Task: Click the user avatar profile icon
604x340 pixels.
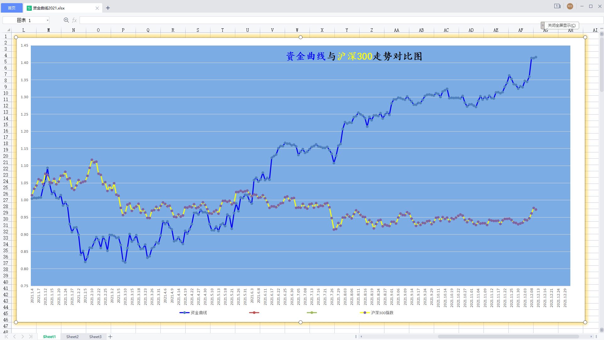Action: tap(570, 6)
